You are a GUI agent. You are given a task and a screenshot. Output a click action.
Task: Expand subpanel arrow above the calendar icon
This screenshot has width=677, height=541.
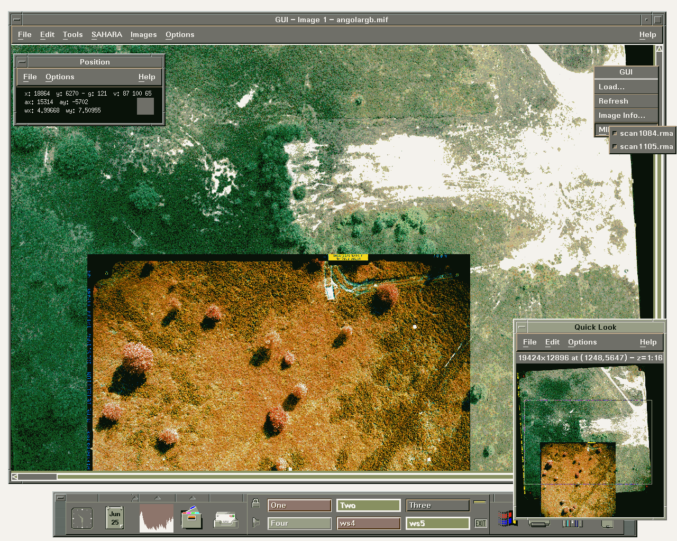(x=135, y=498)
